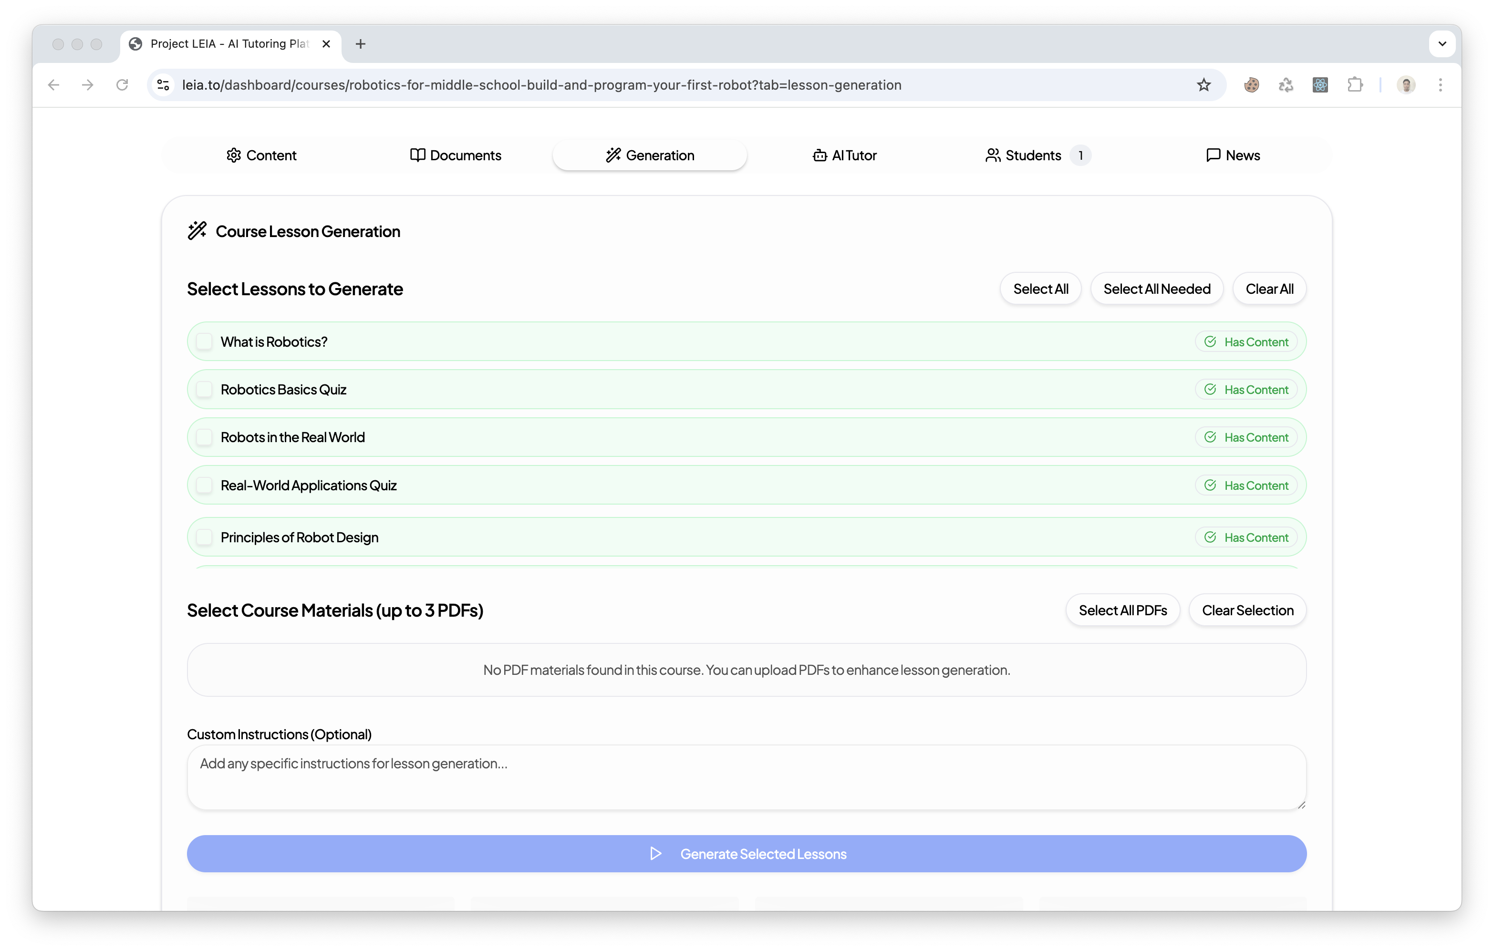Click the React devtools extension icon
The width and height of the screenshot is (1494, 951).
click(x=1320, y=85)
